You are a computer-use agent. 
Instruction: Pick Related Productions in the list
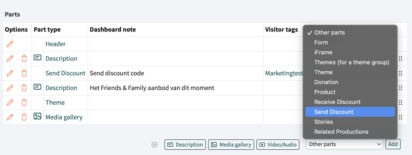point(341,132)
